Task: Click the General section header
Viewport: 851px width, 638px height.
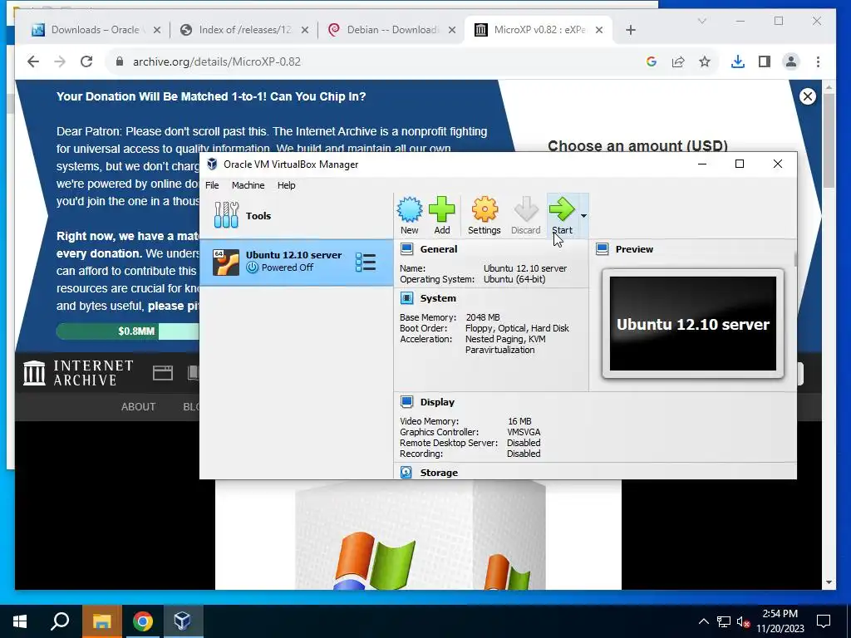Action: coord(439,249)
